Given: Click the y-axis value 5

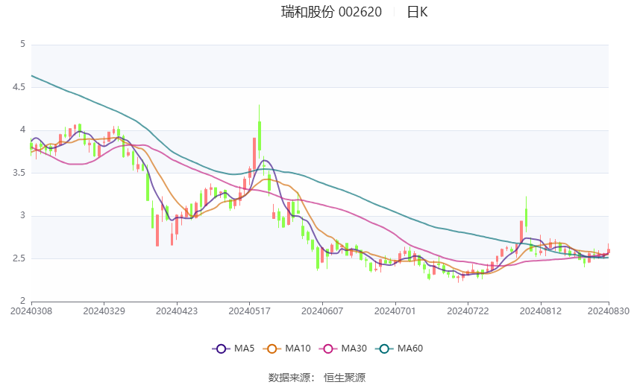Looking at the screenshot, I should (23, 44).
